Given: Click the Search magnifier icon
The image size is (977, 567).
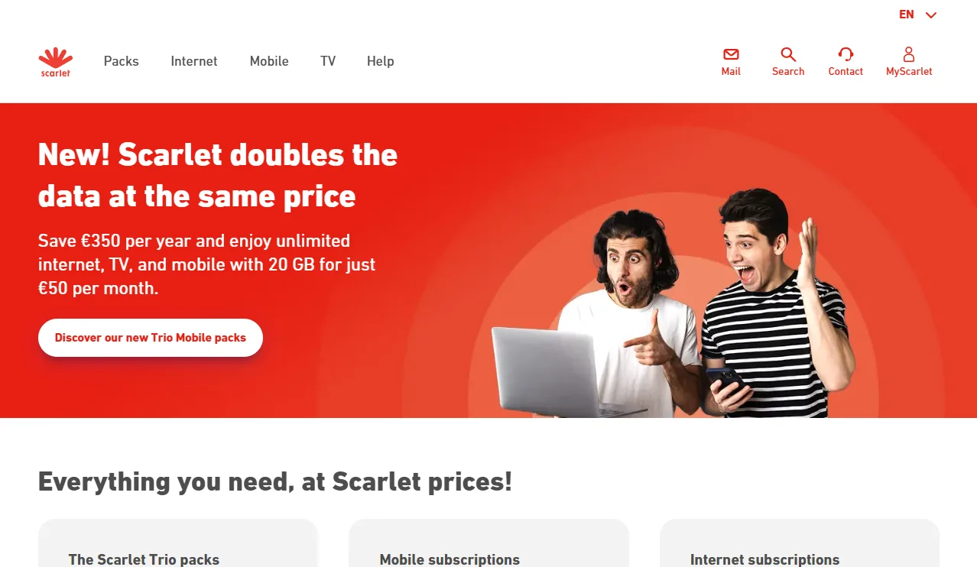Looking at the screenshot, I should (788, 54).
